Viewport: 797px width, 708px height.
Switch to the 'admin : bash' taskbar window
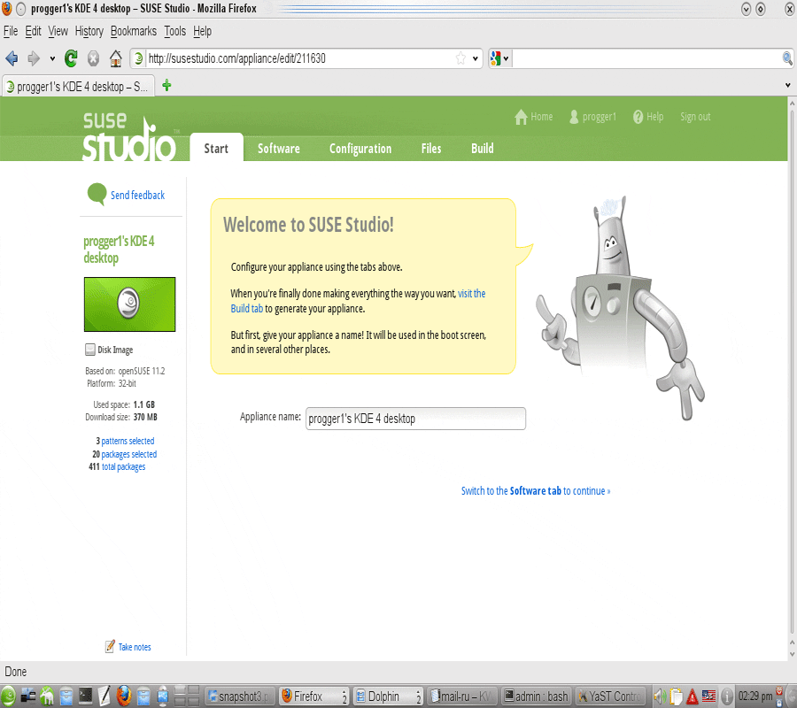(x=536, y=696)
